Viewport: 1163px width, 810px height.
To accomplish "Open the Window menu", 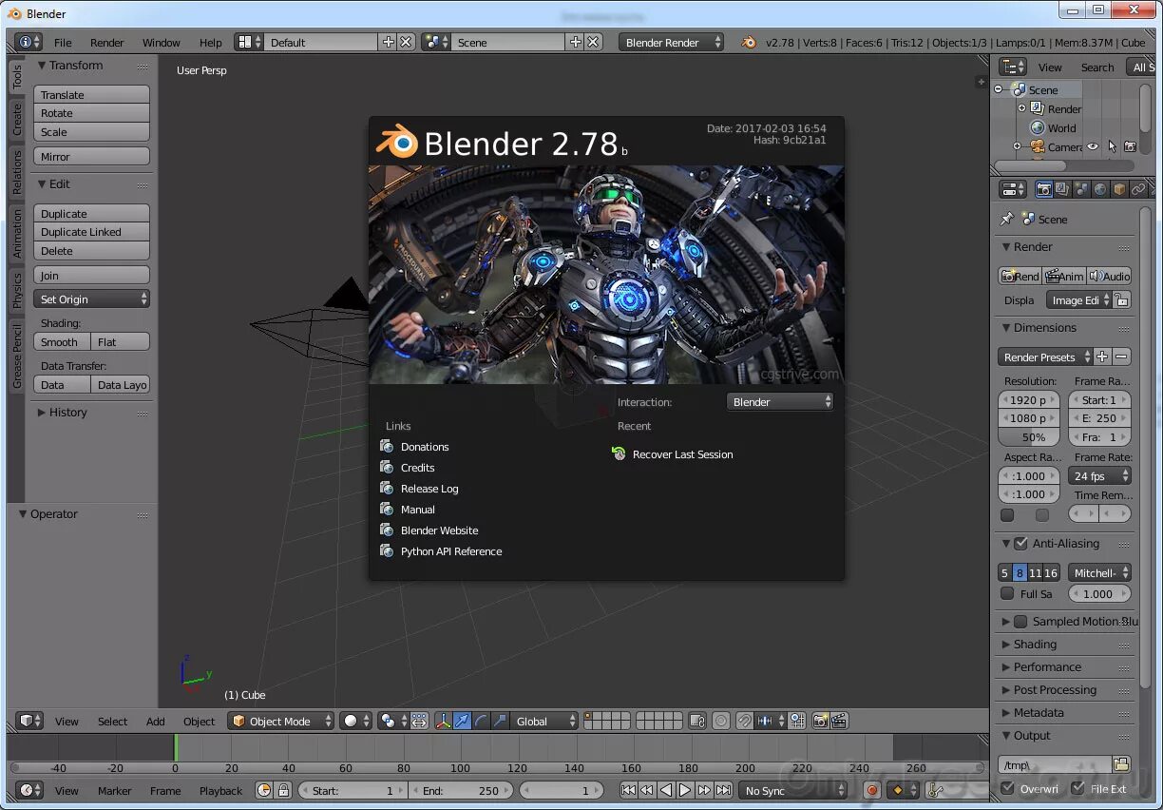I will click(162, 43).
